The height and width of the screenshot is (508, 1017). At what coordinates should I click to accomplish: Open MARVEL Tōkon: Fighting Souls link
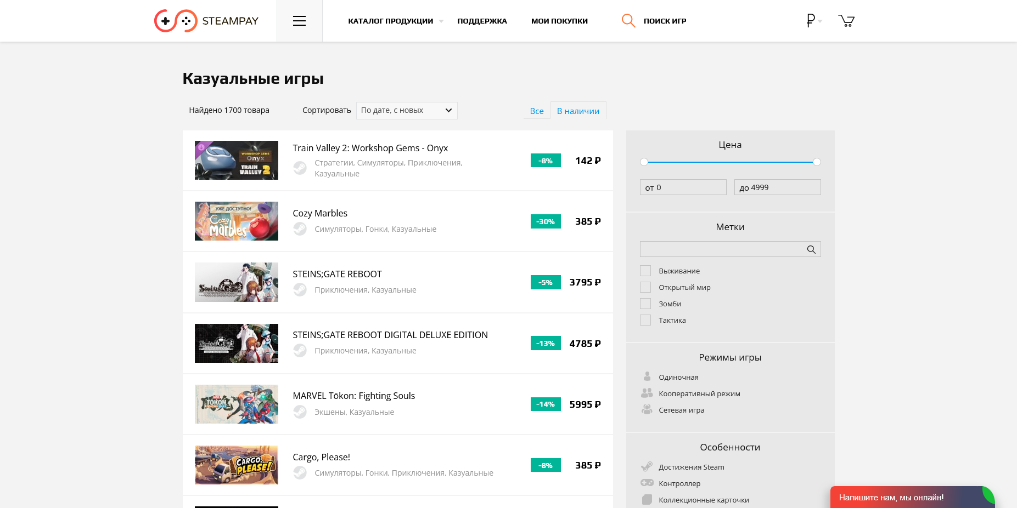354,396
